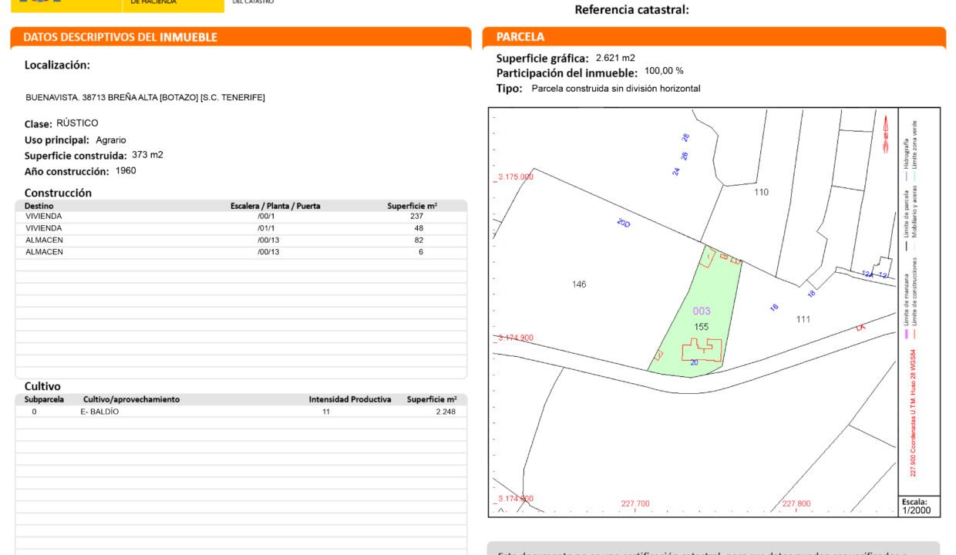Click the productive intensity value 11
Image resolution: width=956 pixels, height=555 pixels.
click(x=327, y=412)
